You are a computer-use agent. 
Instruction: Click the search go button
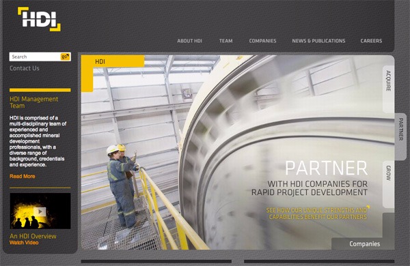(x=65, y=57)
